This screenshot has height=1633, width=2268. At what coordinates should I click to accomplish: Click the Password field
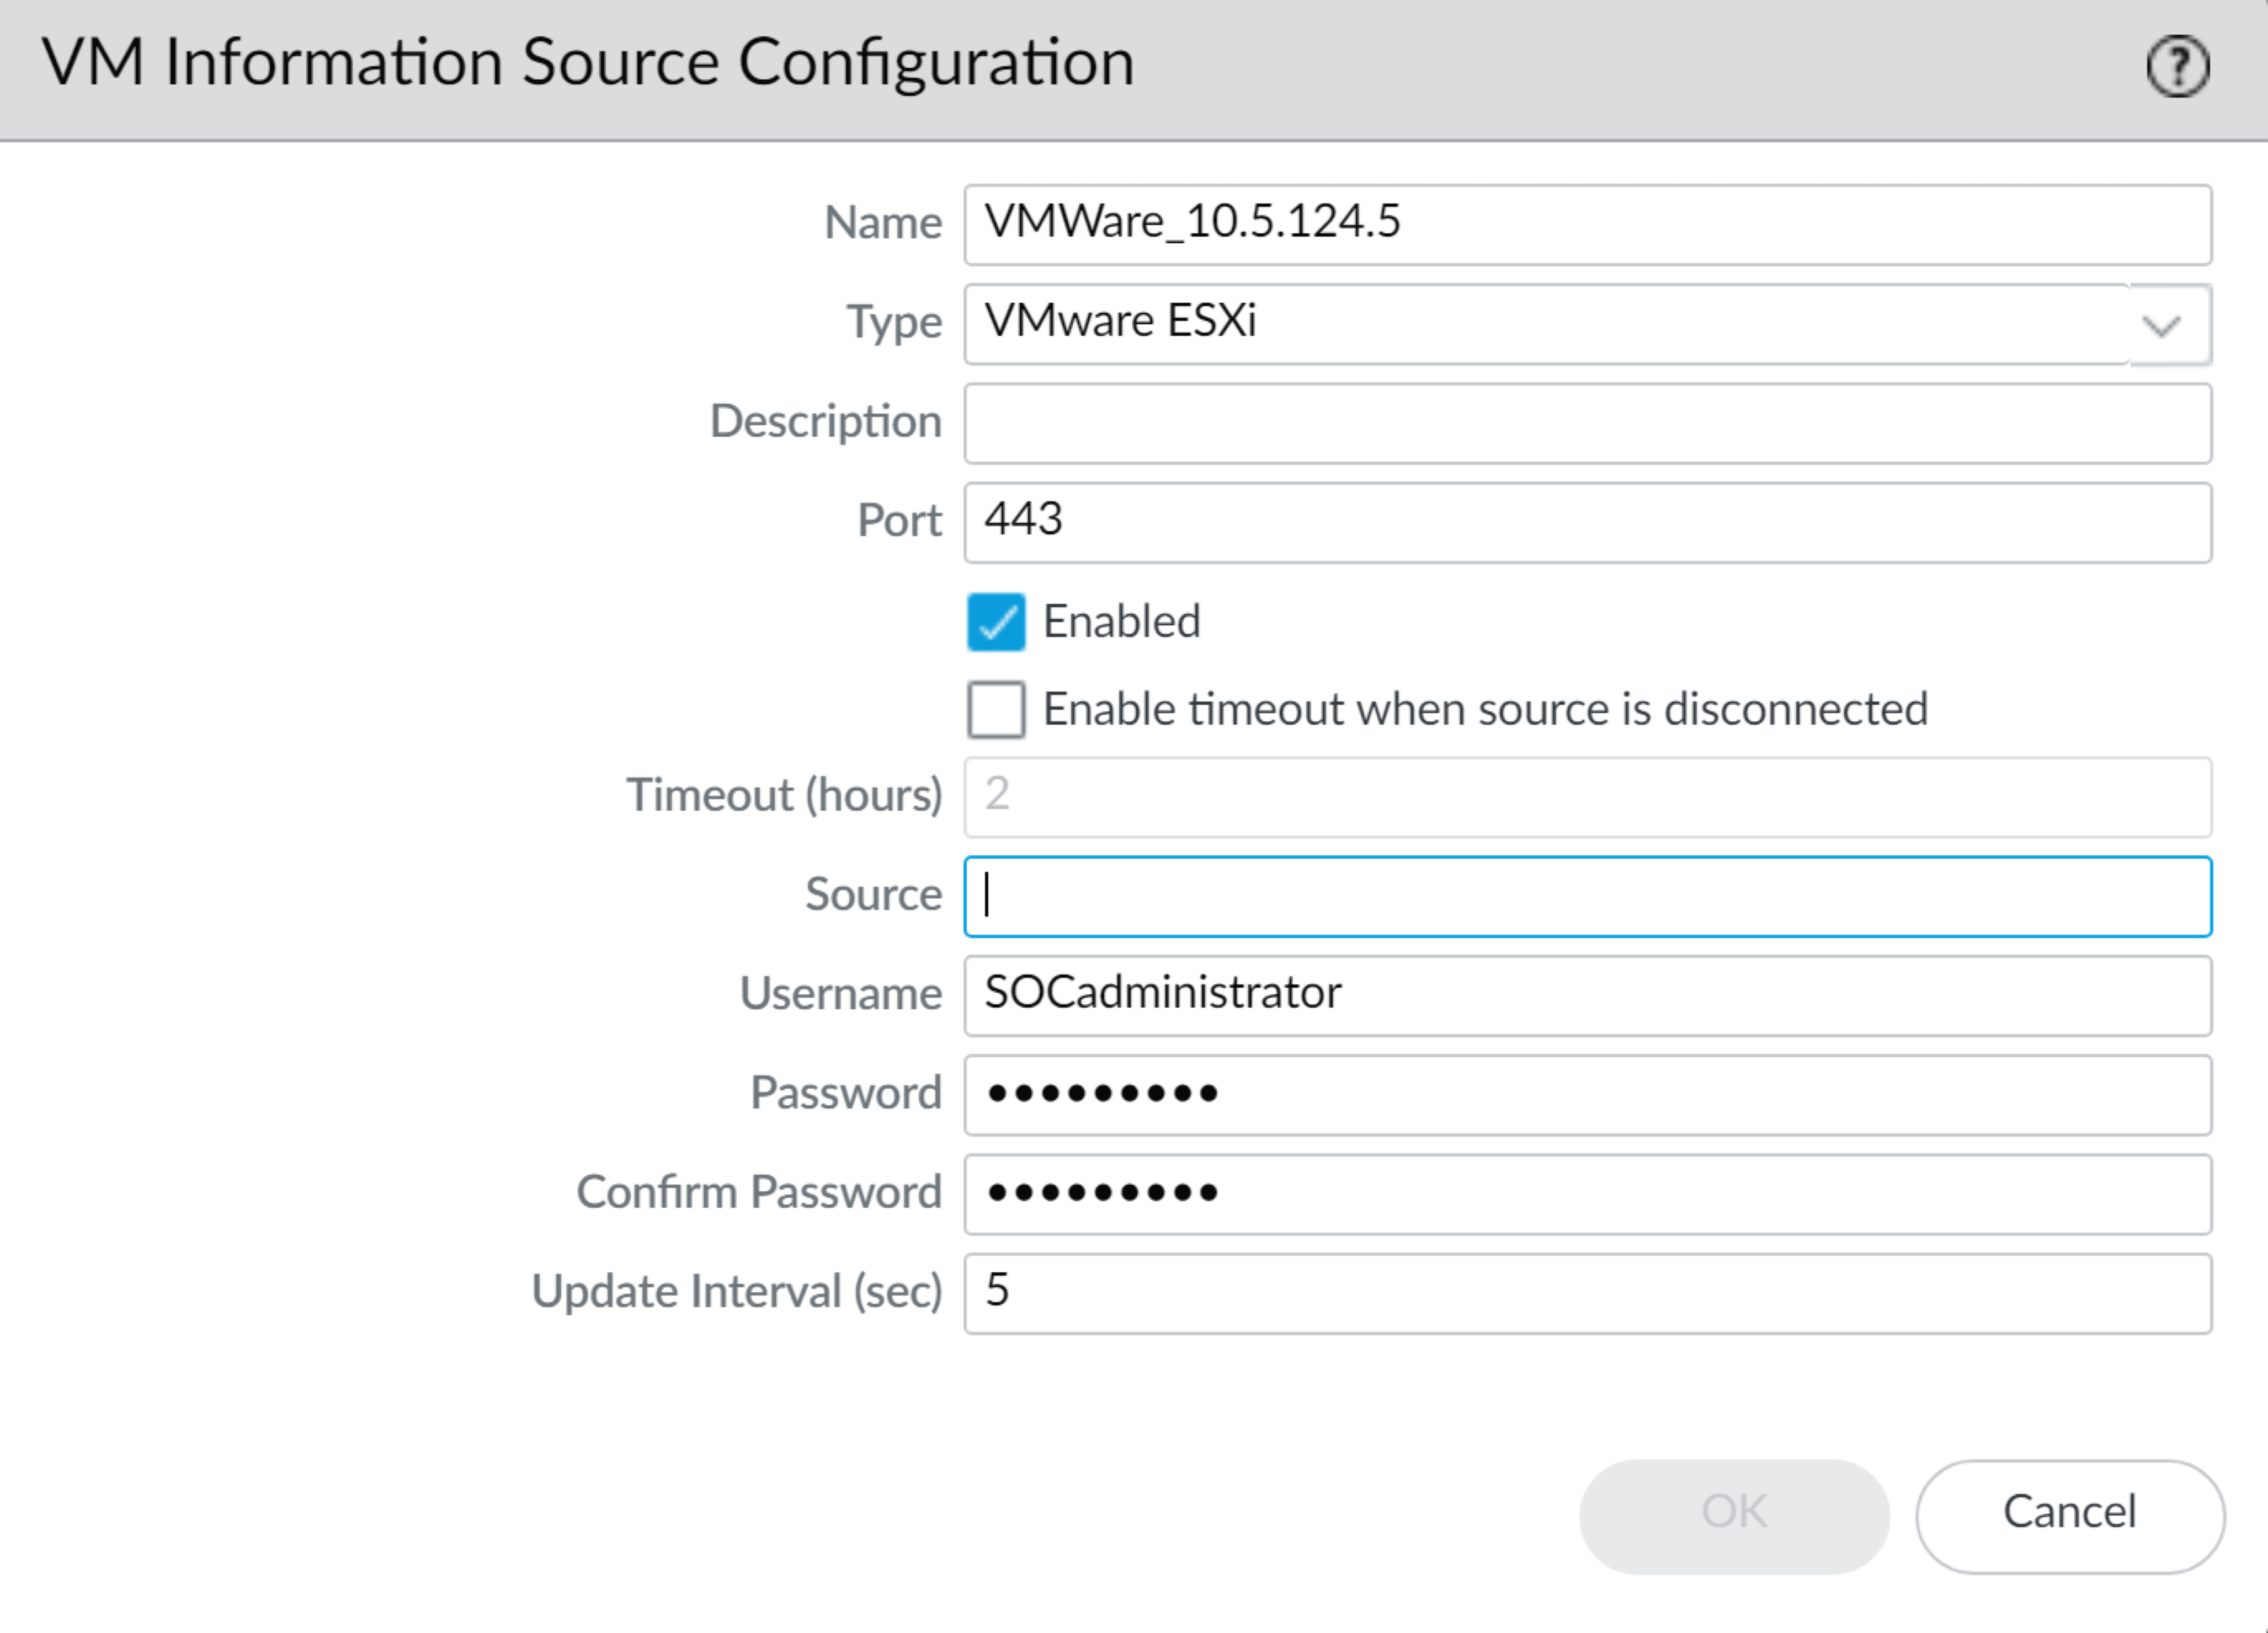1586,1093
